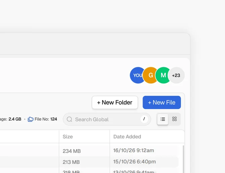Click date 15/10/26 6:40pm
225x173 pixels.
click(134, 162)
